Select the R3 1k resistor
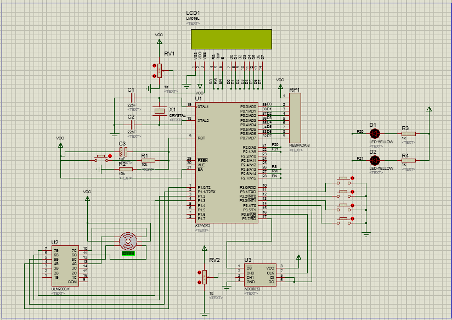Viewport: 452px width, 320px height. click(x=409, y=133)
